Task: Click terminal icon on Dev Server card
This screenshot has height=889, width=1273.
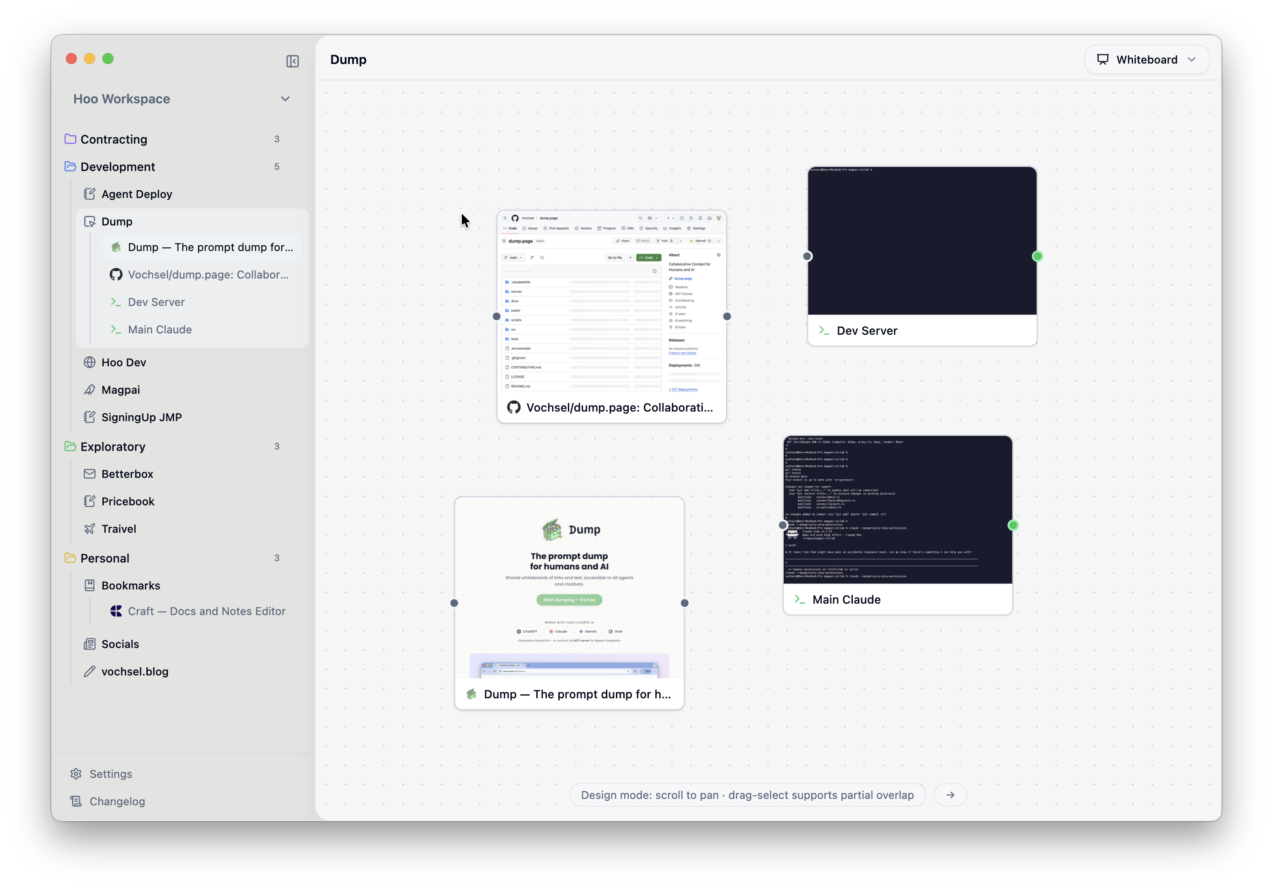Action: 824,331
